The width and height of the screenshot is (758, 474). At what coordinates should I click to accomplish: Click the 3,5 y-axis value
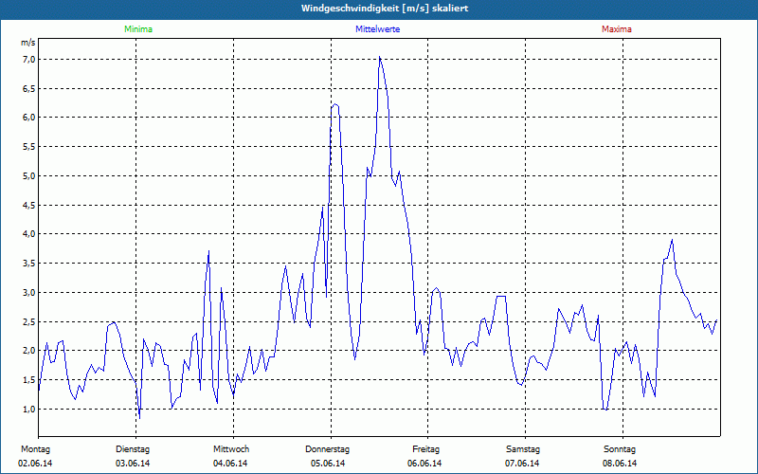coord(28,264)
